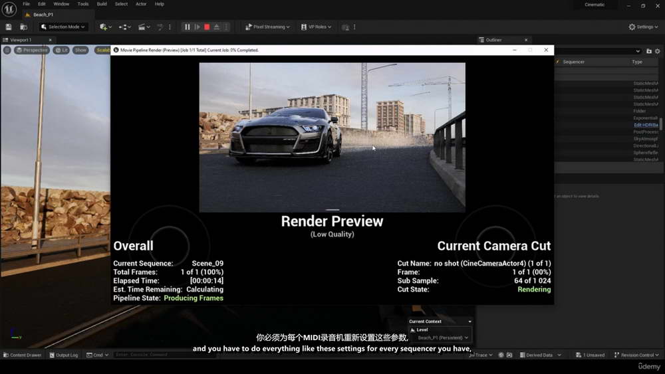The width and height of the screenshot is (665, 374).
Task: Open play options three-dot menu
Action: (226, 27)
